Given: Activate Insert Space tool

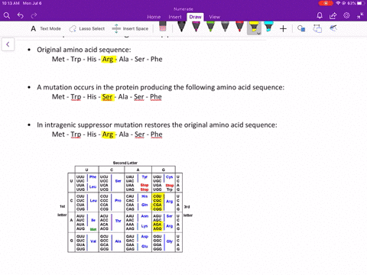Looking at the screenshot, I should click(x=130, y=28).
